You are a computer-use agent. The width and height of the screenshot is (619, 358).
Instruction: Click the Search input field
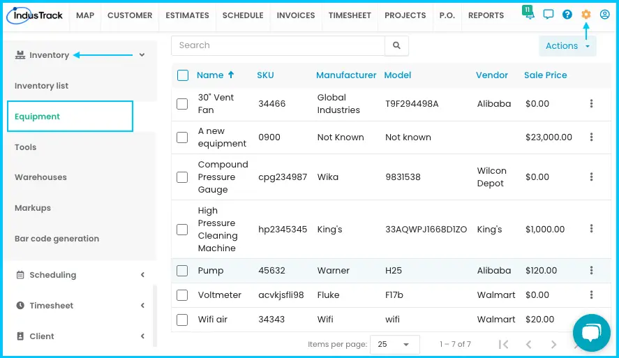[278, 45]
